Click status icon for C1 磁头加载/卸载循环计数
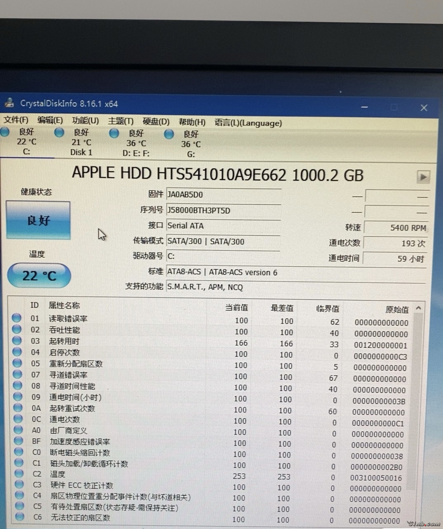This screenshot has height=529, width=443. 19,463
